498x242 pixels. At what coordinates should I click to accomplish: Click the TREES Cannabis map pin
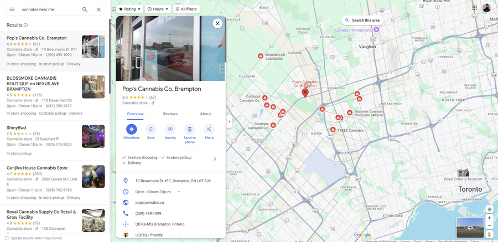click(333, 130)
